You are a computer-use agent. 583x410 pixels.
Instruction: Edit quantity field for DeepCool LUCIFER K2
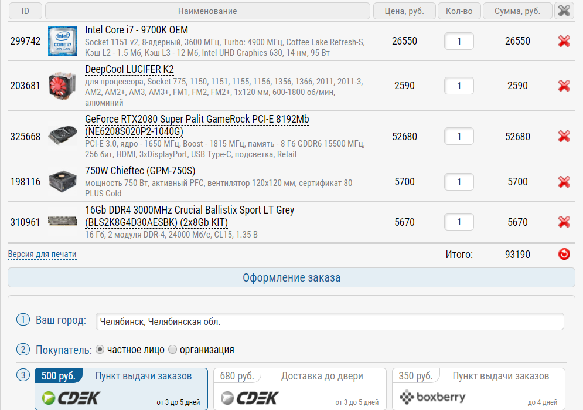459,86
